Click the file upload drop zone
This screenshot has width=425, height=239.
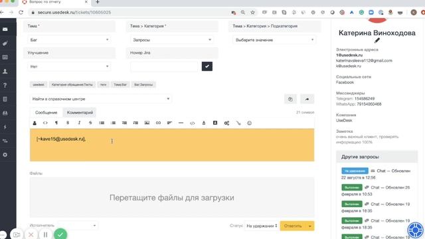172,198
